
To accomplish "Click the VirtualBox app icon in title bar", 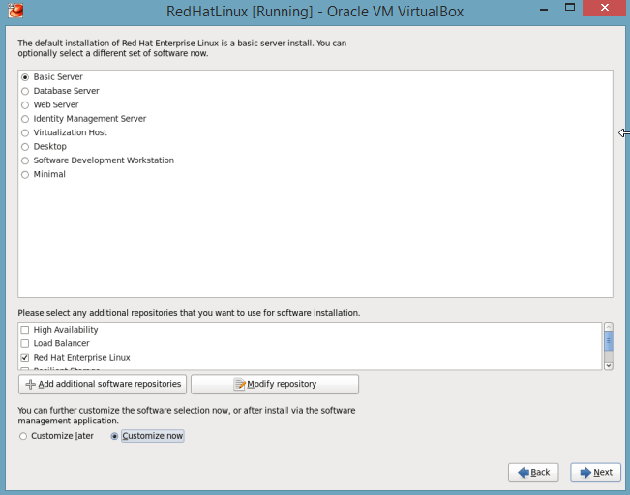I will [15, 11].
